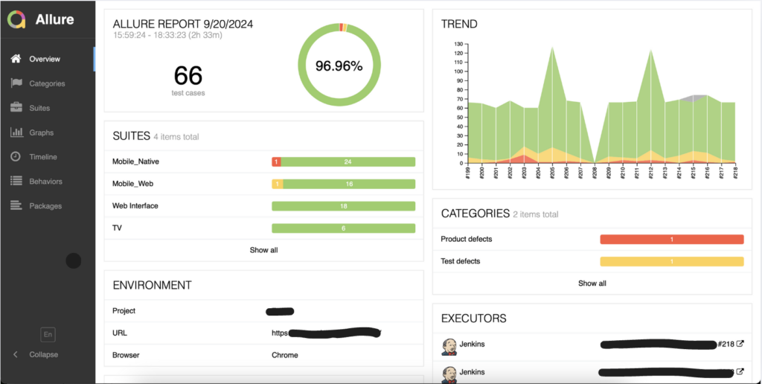
Task: Open Product defects category
Action: tap(466, 239)
